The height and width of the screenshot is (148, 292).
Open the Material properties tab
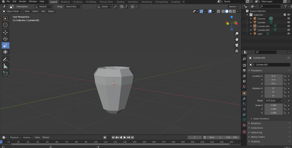pos(244,125)
